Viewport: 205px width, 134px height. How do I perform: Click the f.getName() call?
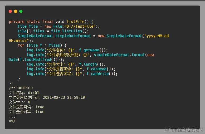[92, 50]
